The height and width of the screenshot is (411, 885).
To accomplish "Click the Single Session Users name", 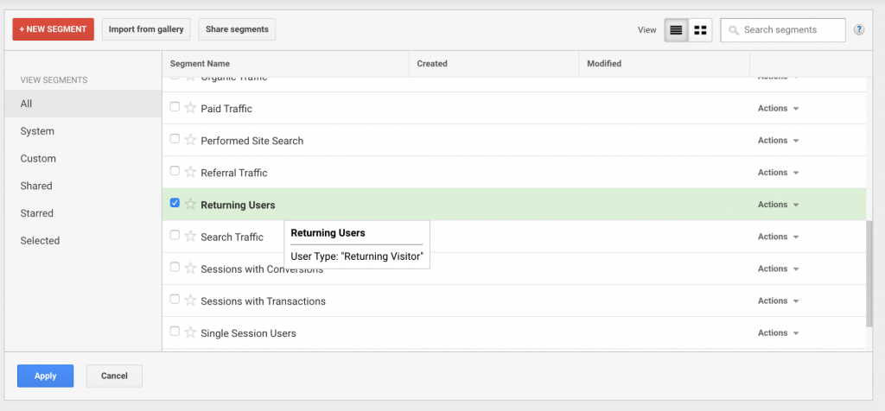I will point(248,334).
